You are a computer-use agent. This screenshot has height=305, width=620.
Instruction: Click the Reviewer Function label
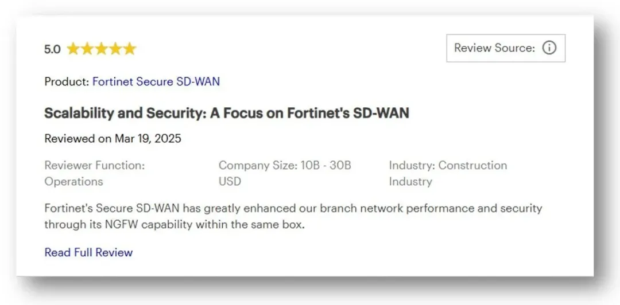pos(95,165)
